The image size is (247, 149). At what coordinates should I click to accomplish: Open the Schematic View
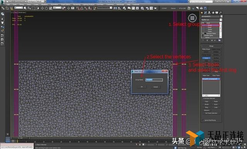tap(137, 8)
